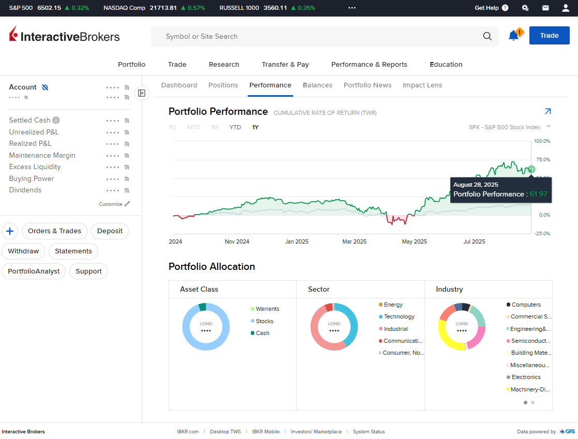Open Orders & Trades
The height and width of the screenshot is (439, 578).
point(55,231)
